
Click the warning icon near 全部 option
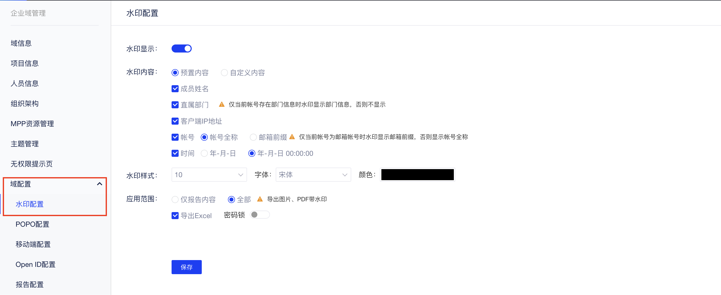(260, 199)
